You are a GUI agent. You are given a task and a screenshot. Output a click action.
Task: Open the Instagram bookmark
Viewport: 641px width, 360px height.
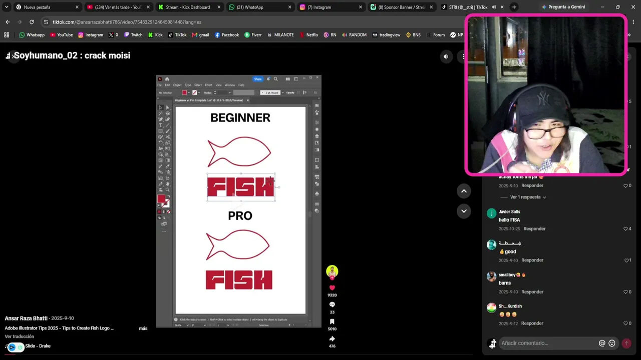click(x=90, y=35)
